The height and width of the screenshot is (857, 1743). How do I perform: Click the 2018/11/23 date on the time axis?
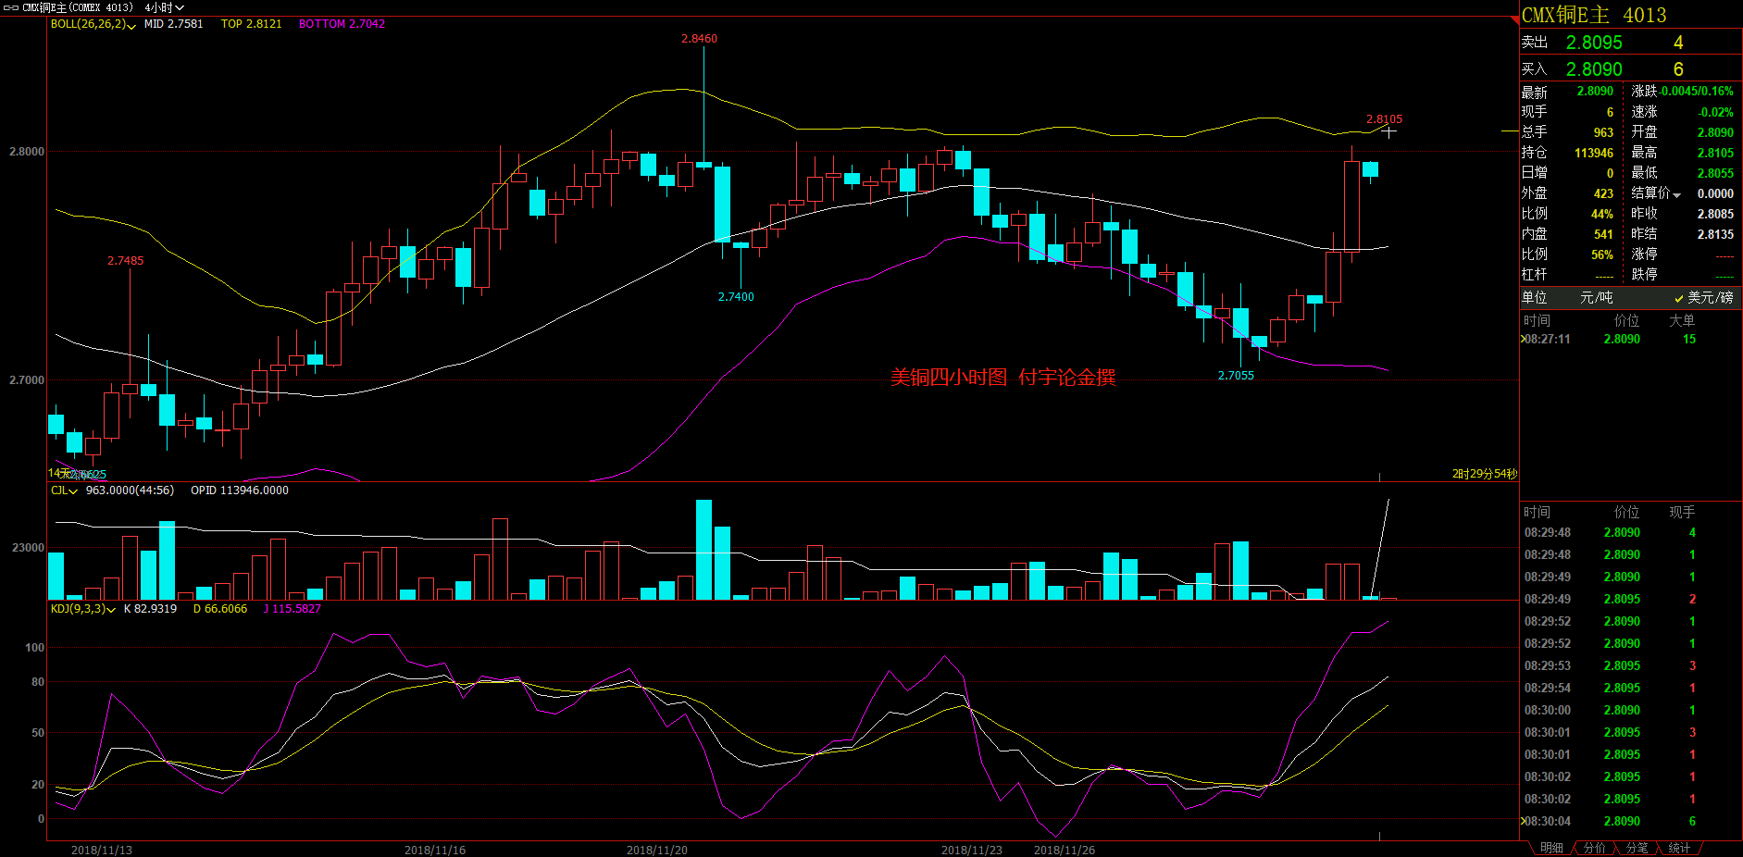coord(972,850)
